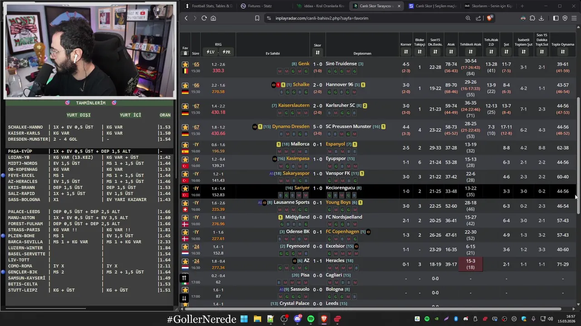Toggle favorite star for Genk match

point(185,65)
